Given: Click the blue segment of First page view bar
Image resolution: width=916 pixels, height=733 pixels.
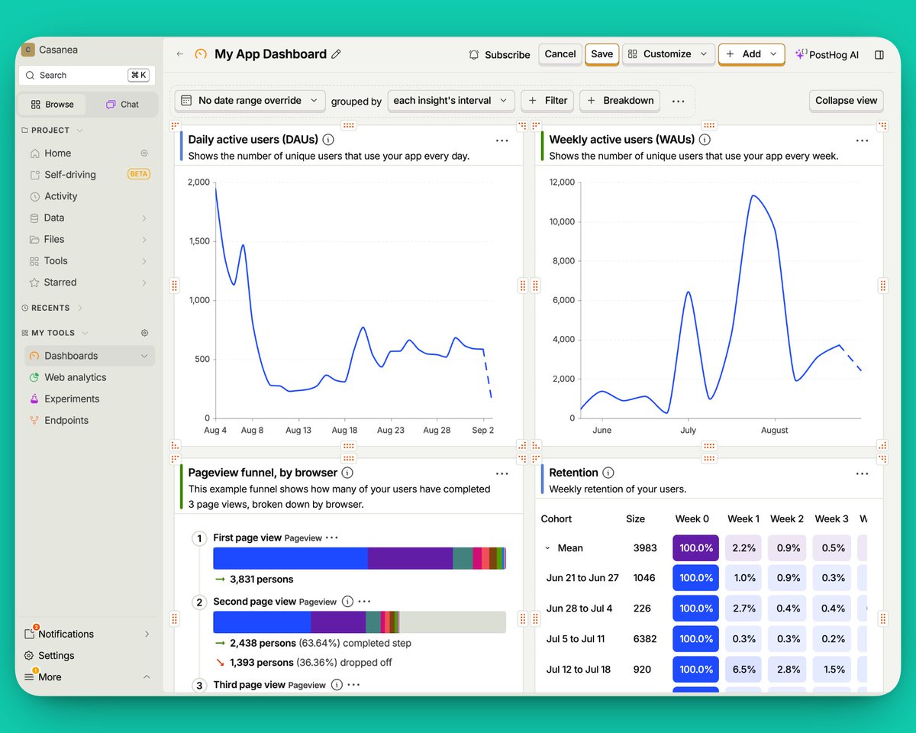Looking at the screenshot, I should click(290, 558).
